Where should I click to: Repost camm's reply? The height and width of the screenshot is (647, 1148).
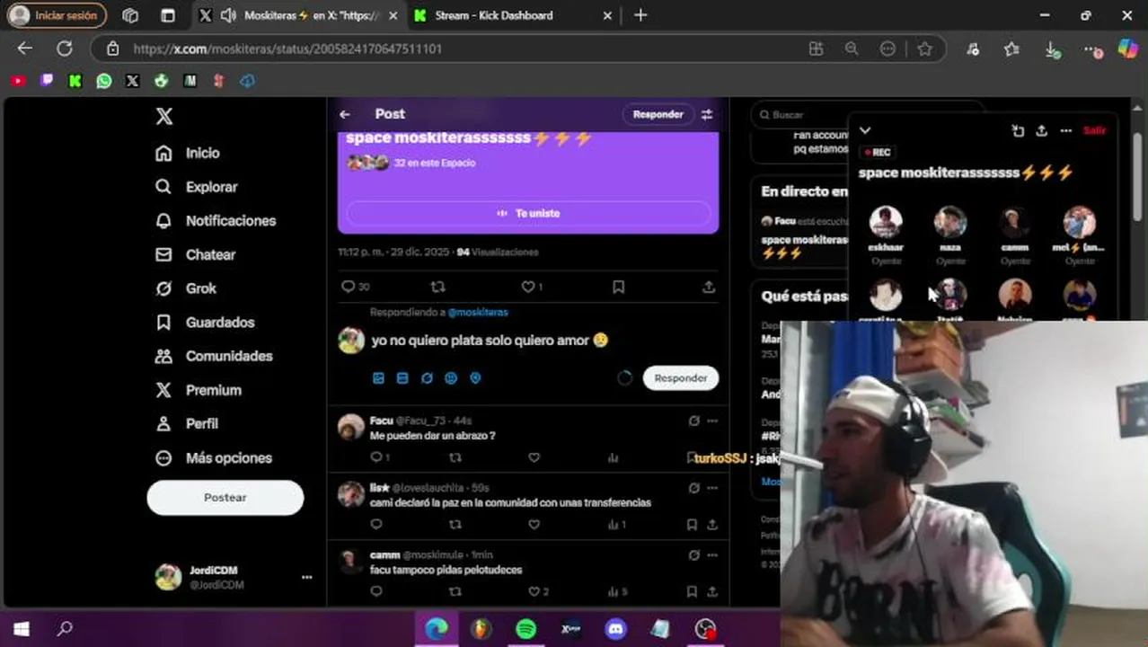click(455, 591)
